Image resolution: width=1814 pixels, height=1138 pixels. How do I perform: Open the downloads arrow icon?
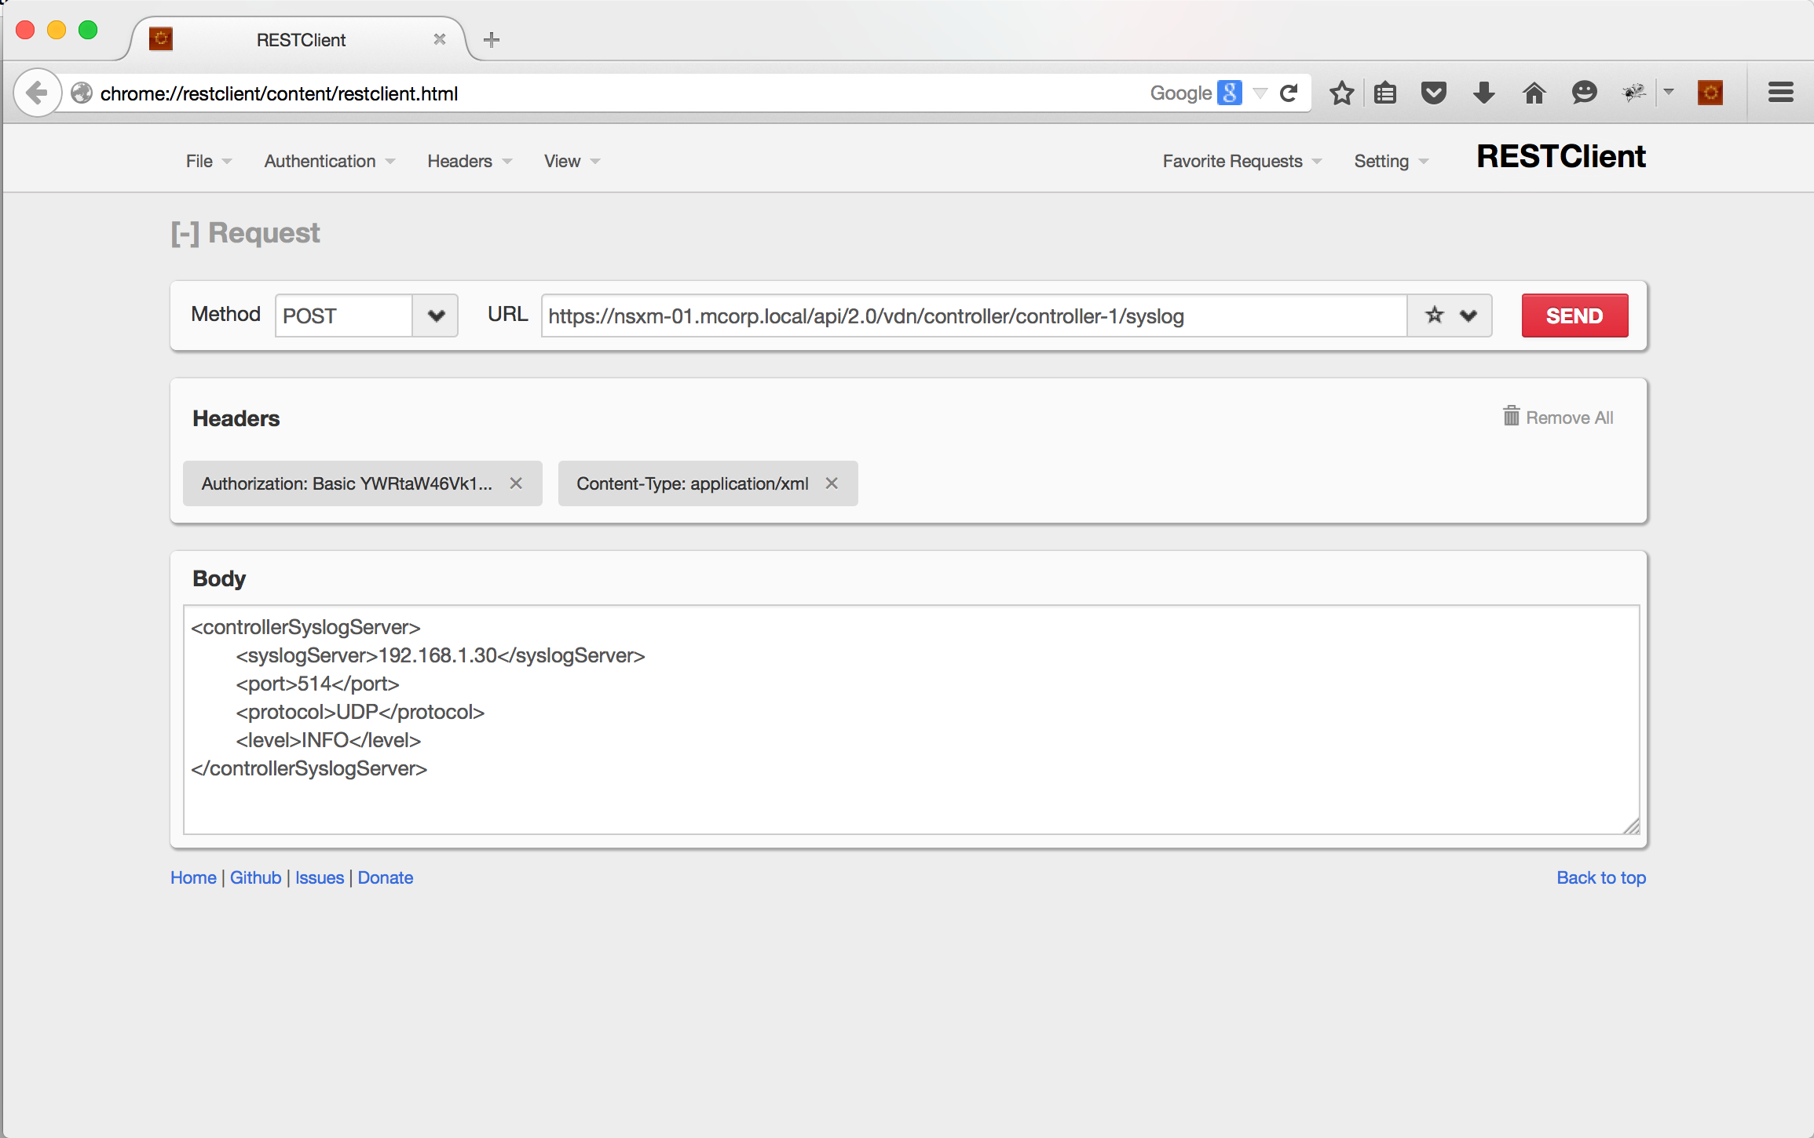coord(1483,93)
